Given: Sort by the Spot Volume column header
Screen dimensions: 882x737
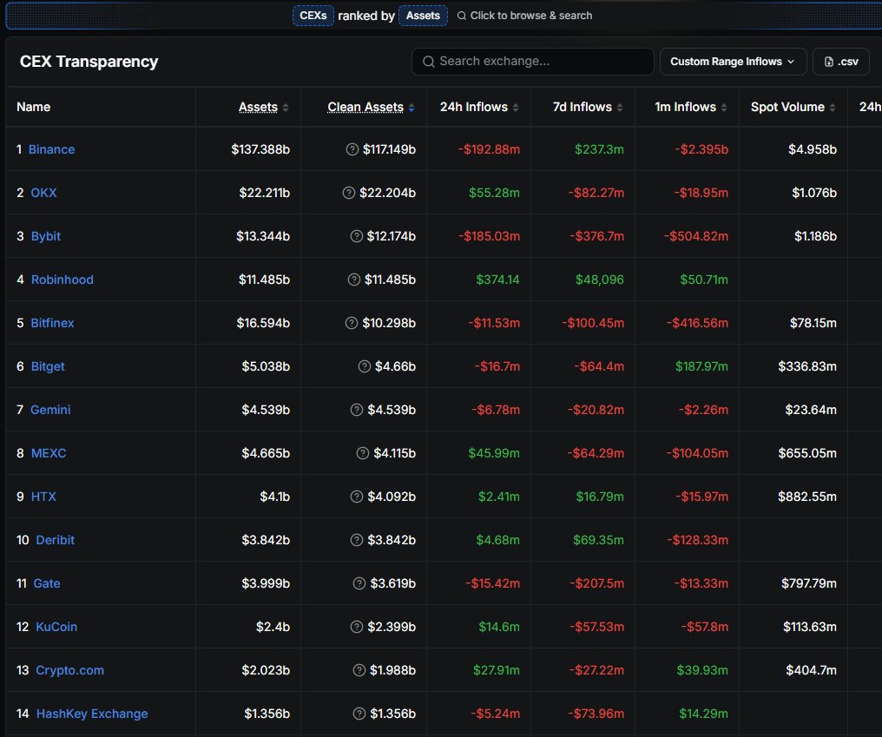Looking at the screenshot, I should point(787,107).
